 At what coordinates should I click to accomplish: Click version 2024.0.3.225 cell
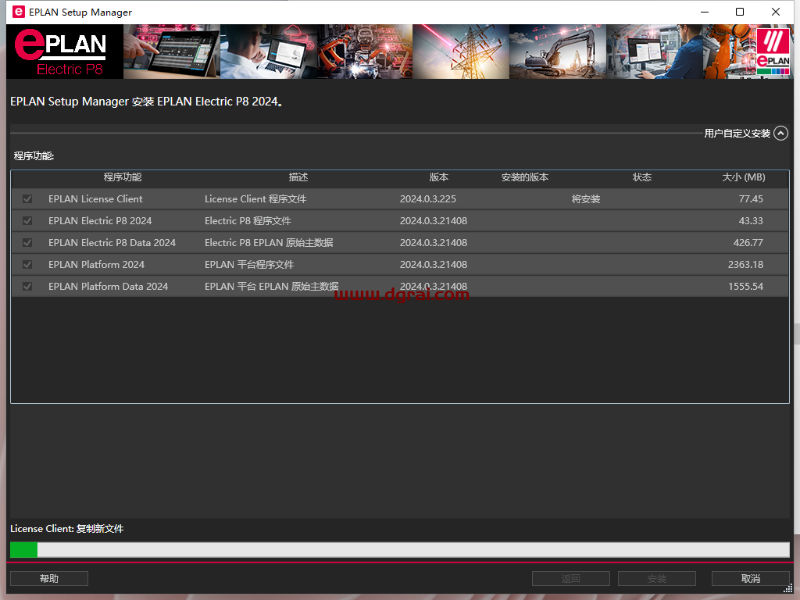(428, 199)
